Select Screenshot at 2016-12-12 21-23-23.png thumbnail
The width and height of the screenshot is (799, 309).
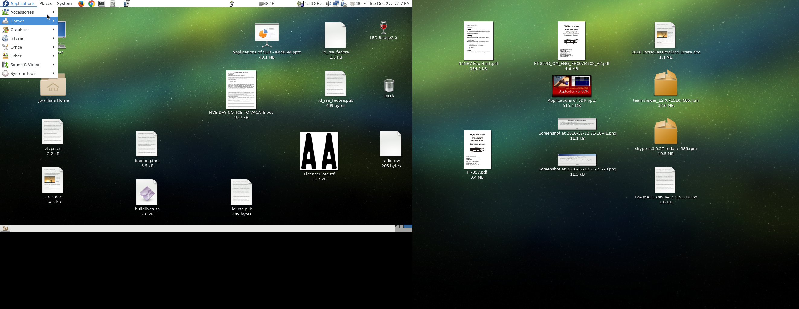(577, 160)
